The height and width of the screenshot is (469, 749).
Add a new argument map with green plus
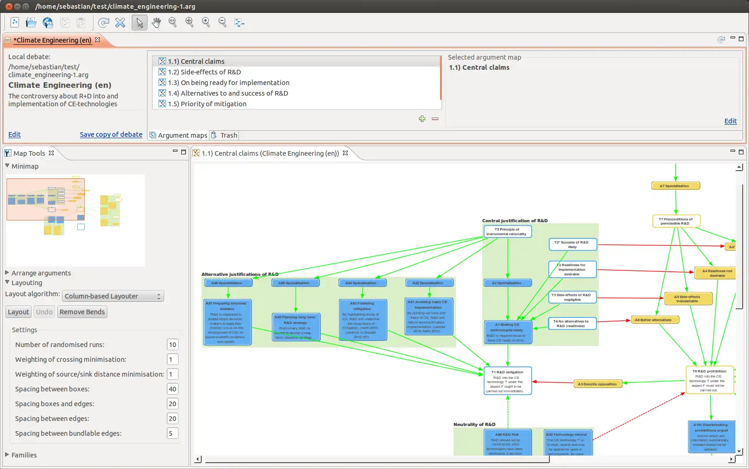pos(422,119)
